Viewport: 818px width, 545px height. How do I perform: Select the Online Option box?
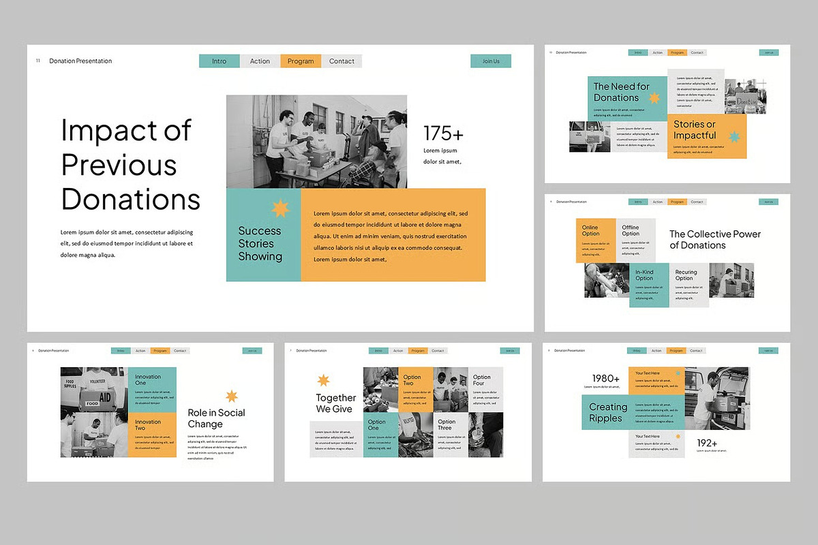click(596, 240)
